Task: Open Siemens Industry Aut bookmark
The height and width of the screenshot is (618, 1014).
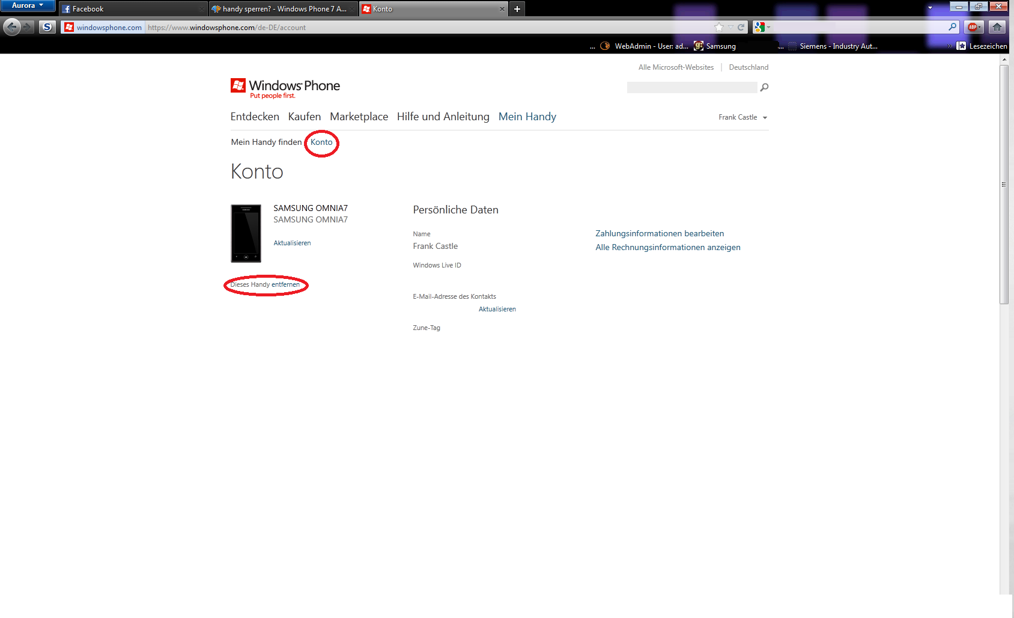Action: (x=833, y=46)
